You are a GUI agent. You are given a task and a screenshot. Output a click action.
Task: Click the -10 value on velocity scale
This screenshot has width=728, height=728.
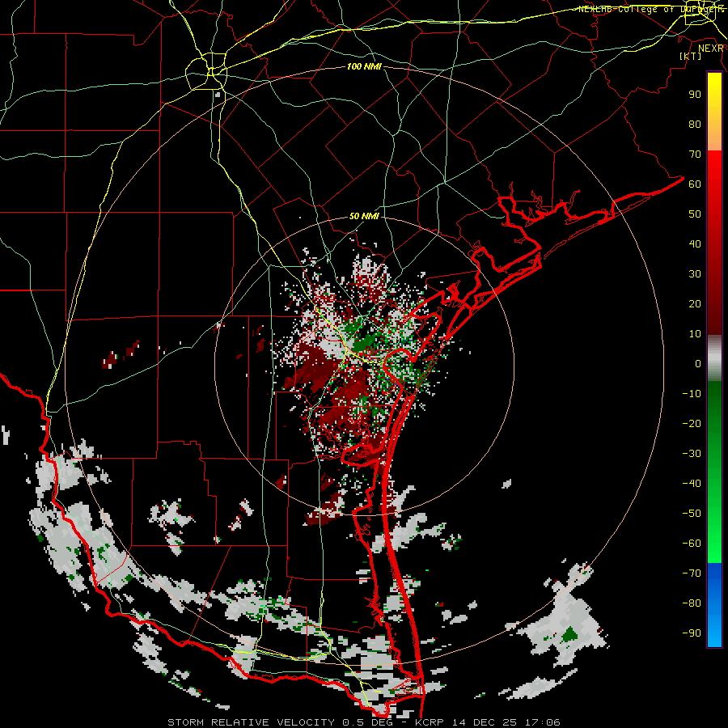[692, 394]
